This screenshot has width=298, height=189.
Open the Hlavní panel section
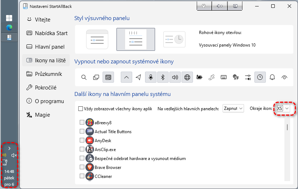tap(46, 47)
